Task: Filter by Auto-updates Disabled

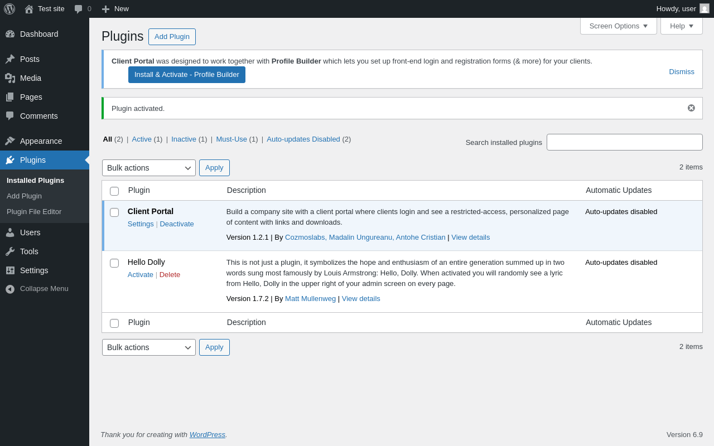Action: coord(303,139)
